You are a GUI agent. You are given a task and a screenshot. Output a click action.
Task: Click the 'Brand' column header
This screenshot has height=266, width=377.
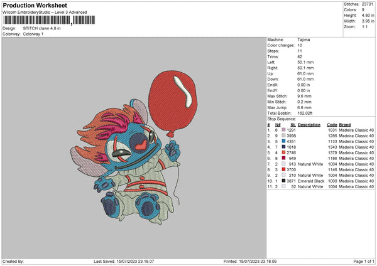click(345, 125)
